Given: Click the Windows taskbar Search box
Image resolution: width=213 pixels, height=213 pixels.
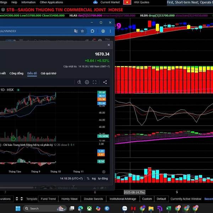Looking at the screenshot, I should point(45,208).
